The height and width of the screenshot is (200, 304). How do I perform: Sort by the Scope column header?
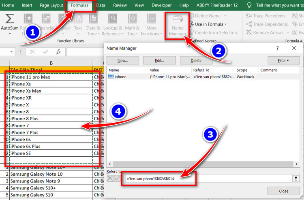point(246,70)
